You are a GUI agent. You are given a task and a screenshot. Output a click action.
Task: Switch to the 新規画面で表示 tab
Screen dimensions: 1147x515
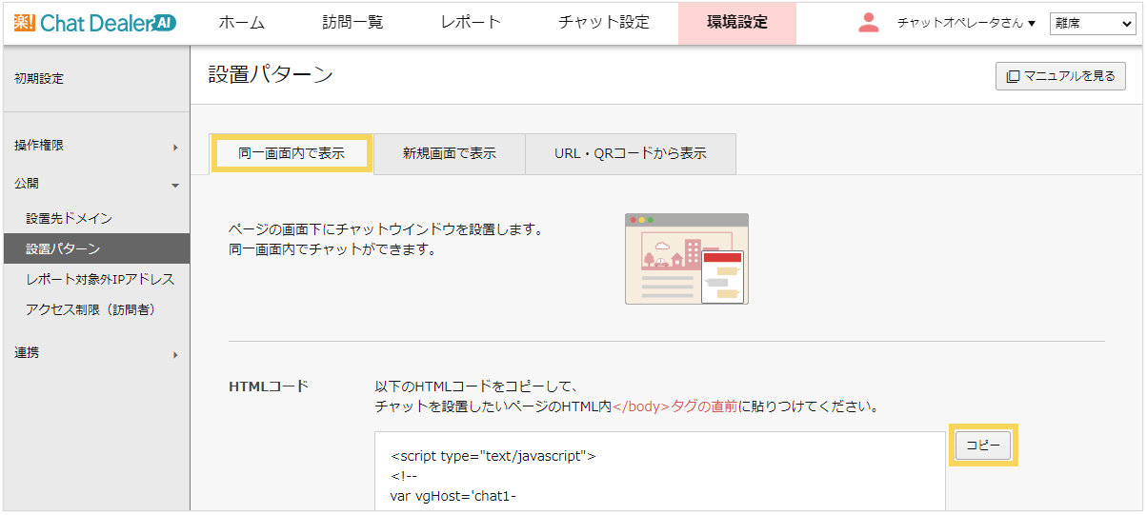coord(449,153)
